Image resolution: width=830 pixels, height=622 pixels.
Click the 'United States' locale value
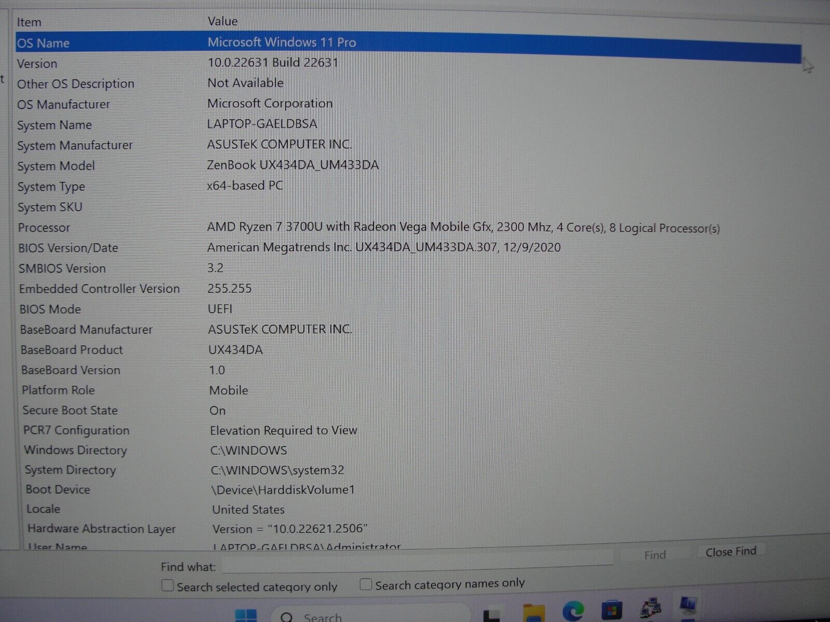pyautogui.click(x=248, y=510)
